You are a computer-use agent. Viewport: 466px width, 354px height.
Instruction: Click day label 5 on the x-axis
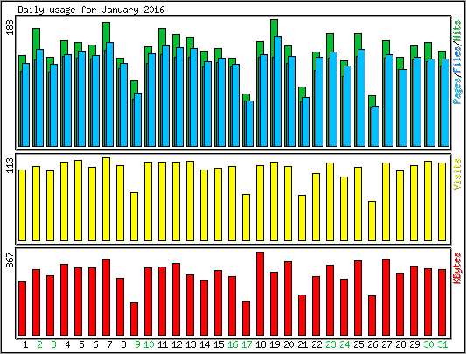coord(81,344)
